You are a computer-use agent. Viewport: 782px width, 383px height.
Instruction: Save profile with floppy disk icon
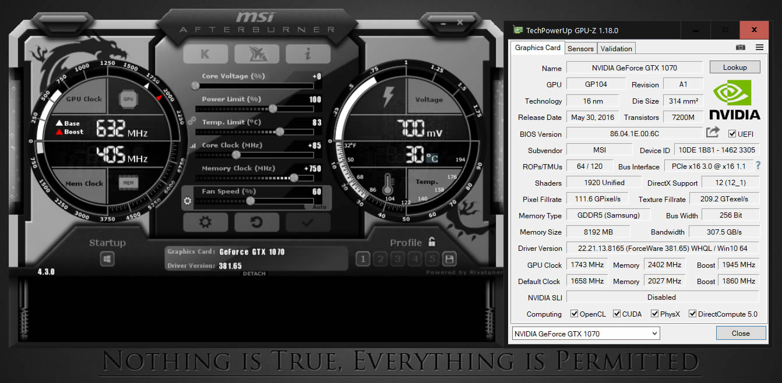449,259
